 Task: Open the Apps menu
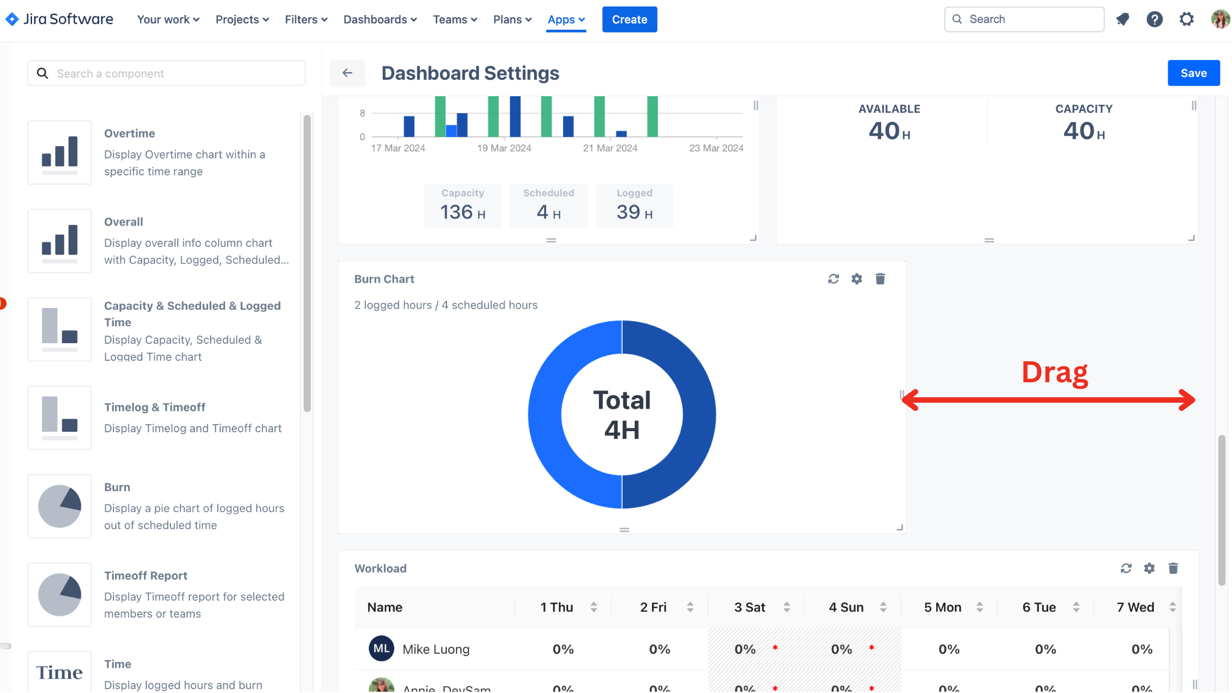click(x=566, y=19)
